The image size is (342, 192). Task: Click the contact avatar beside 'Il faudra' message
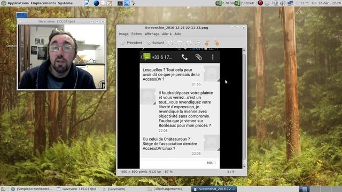point(148,97)
